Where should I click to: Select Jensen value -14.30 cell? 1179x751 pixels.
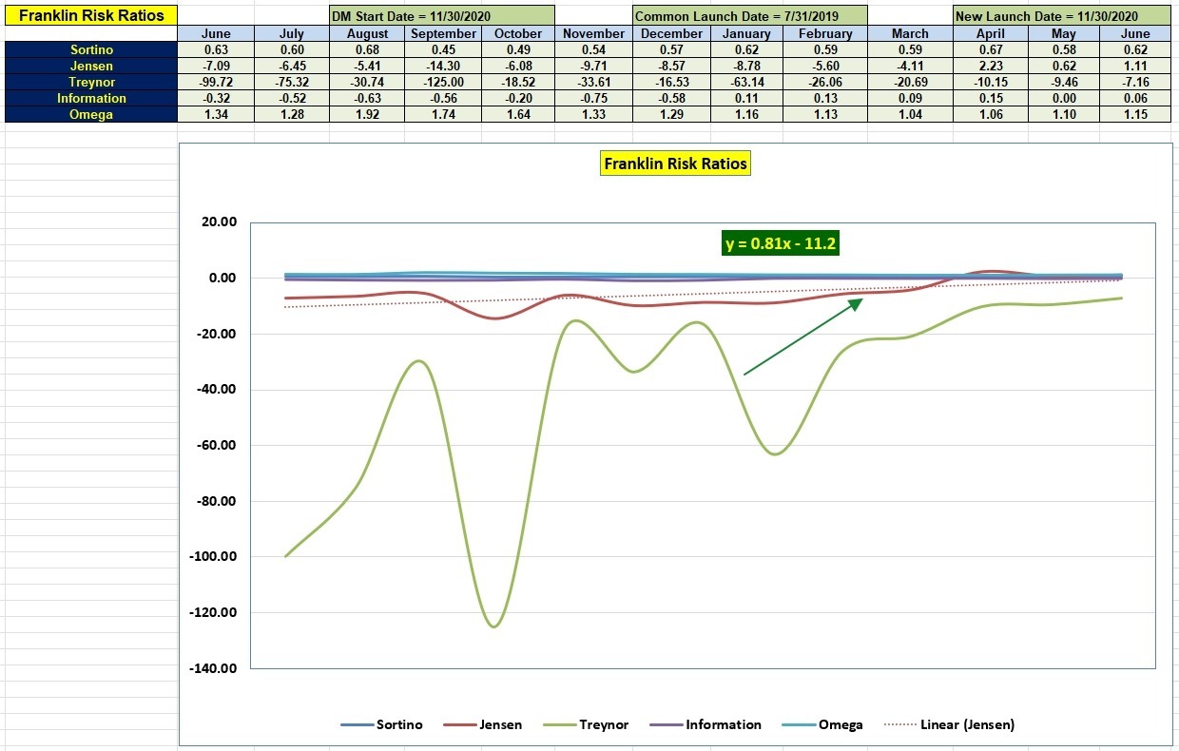444,66
